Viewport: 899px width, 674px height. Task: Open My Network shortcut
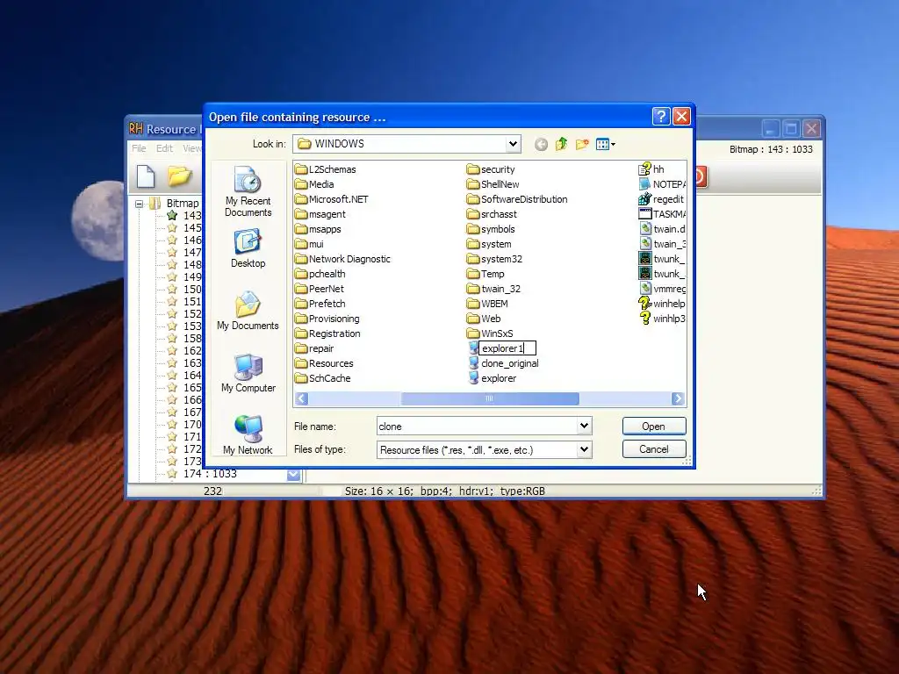248,435
